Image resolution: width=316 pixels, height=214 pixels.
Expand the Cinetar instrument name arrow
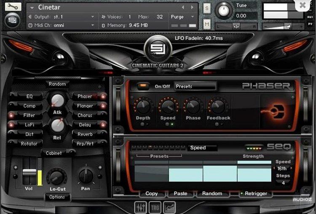[x=32, y=8]
